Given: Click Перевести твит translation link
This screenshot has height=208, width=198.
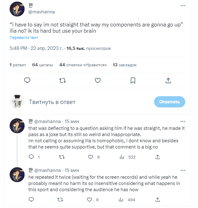Looking at the screenshot, I should click(x=24, y=38).
